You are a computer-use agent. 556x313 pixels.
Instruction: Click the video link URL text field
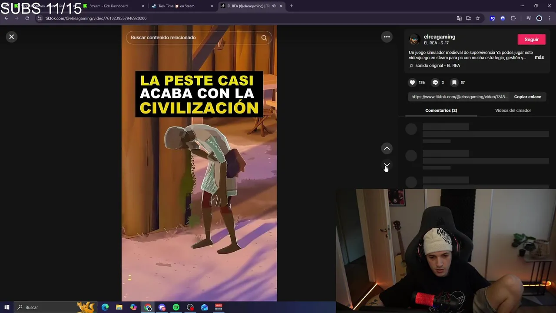[x=459, y=97]
